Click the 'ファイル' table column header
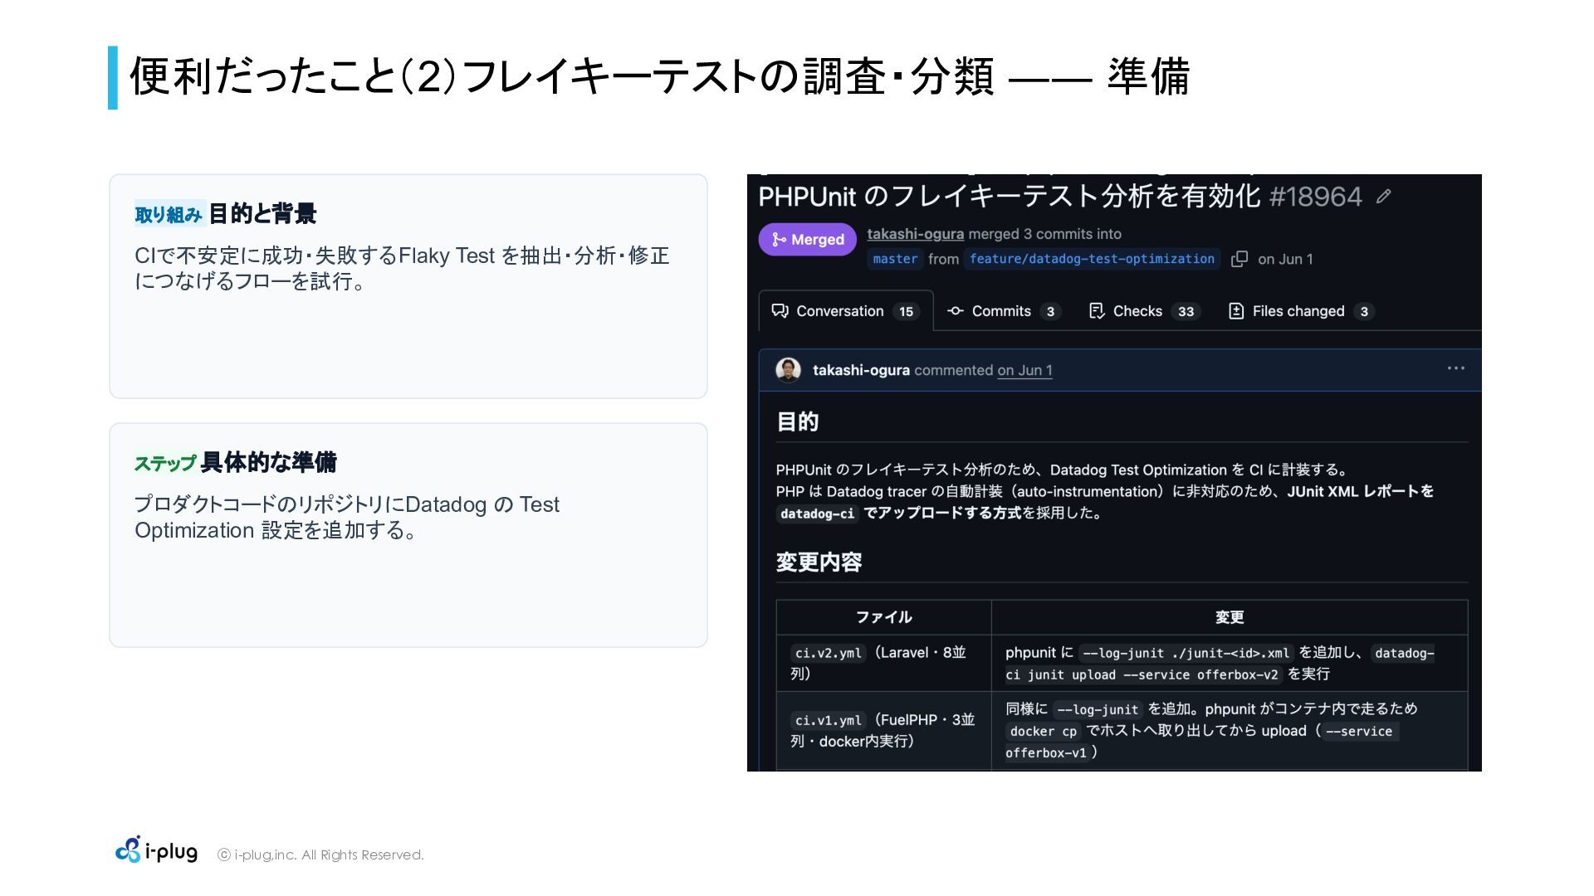 coord(883,617)
